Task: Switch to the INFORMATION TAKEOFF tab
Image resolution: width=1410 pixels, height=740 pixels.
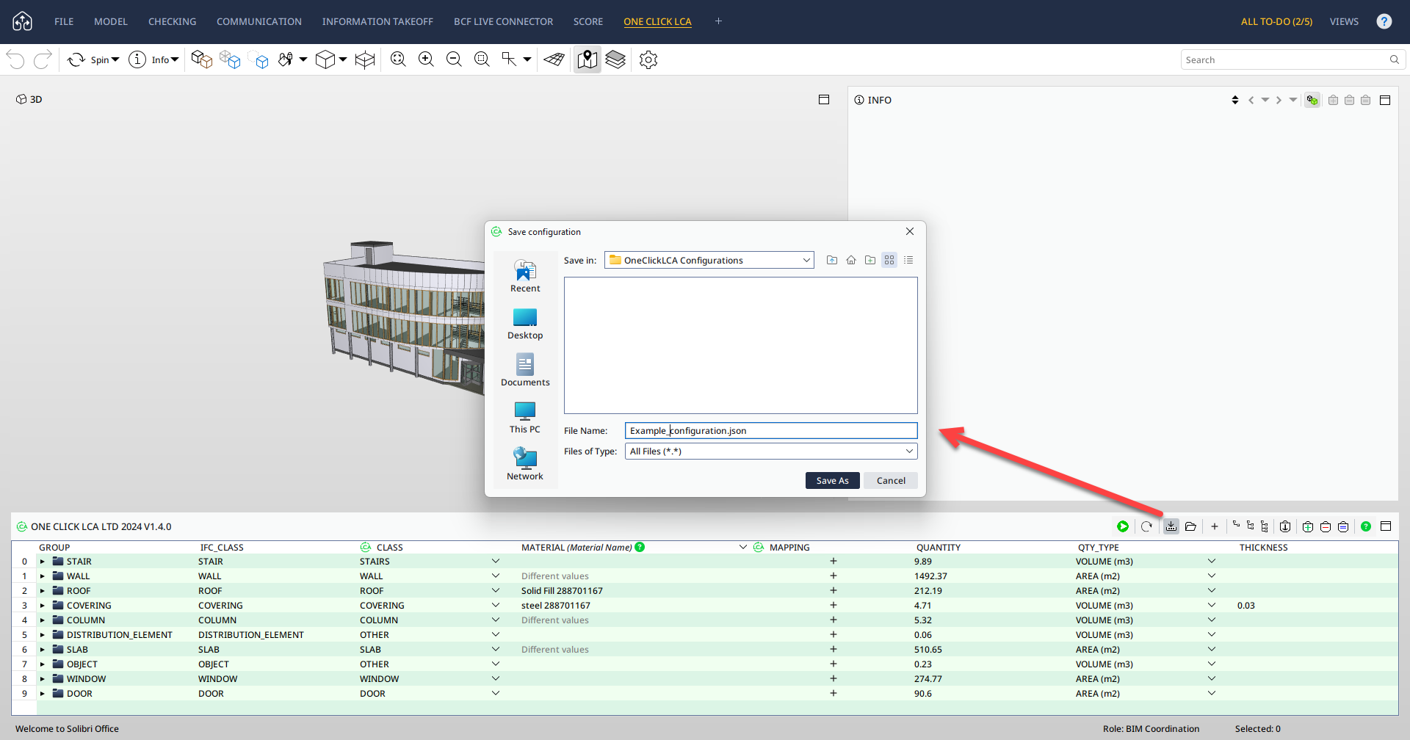Action: (x=377, y=21)
